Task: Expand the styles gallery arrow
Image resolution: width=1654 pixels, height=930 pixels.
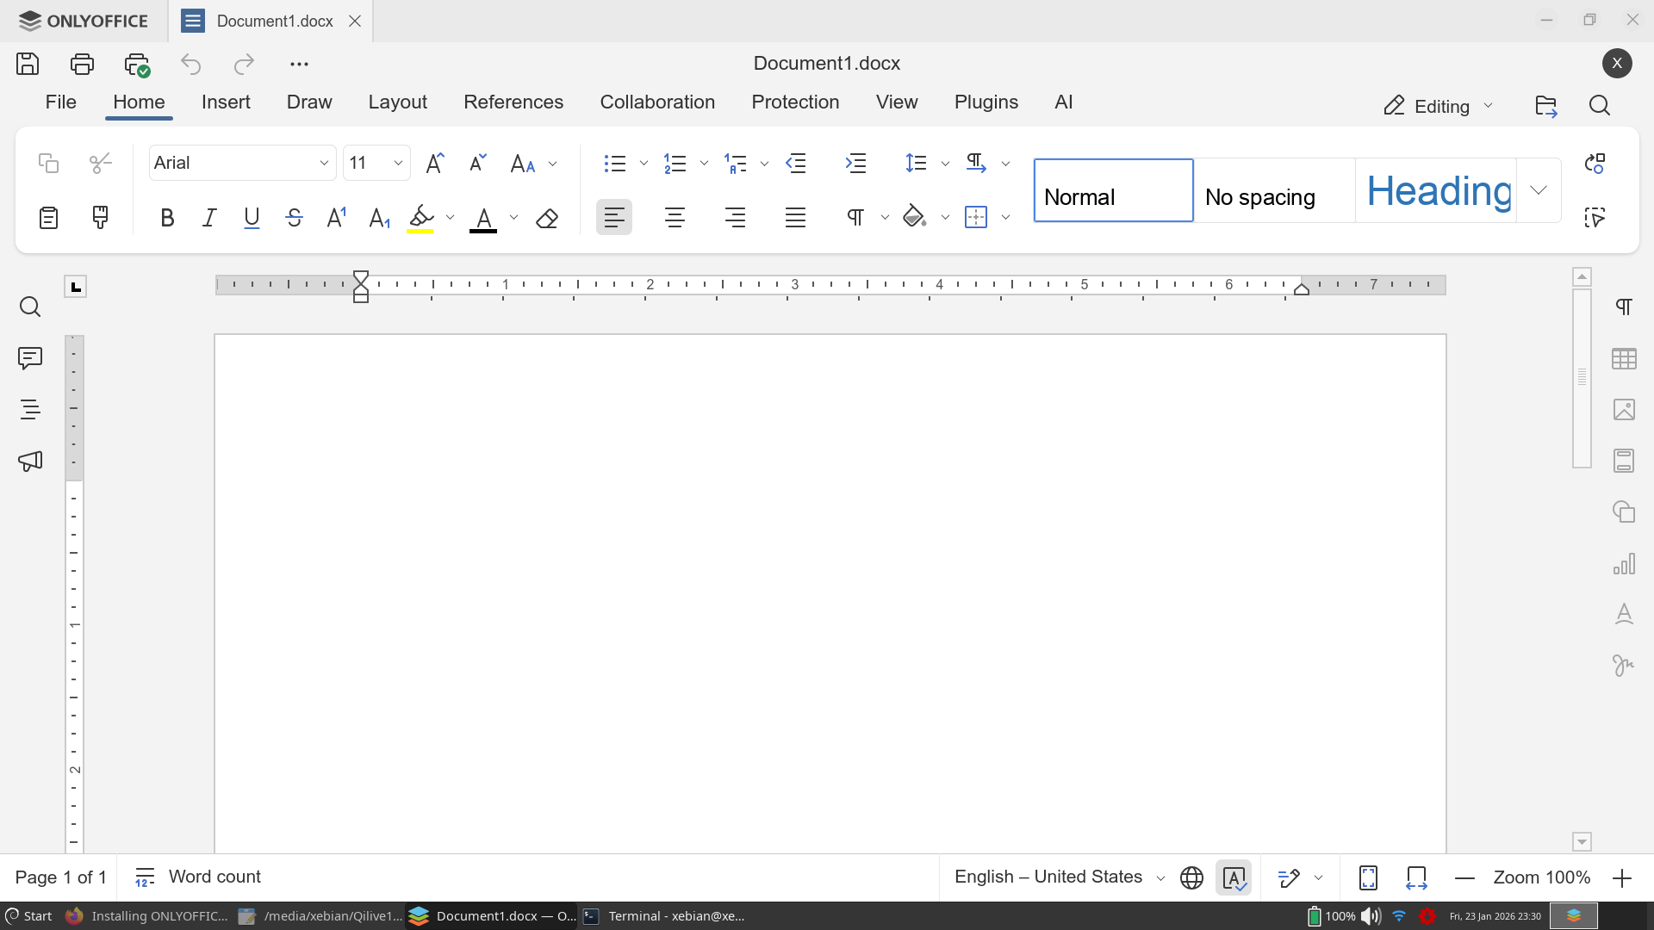Action: [x=1539, y=190]
